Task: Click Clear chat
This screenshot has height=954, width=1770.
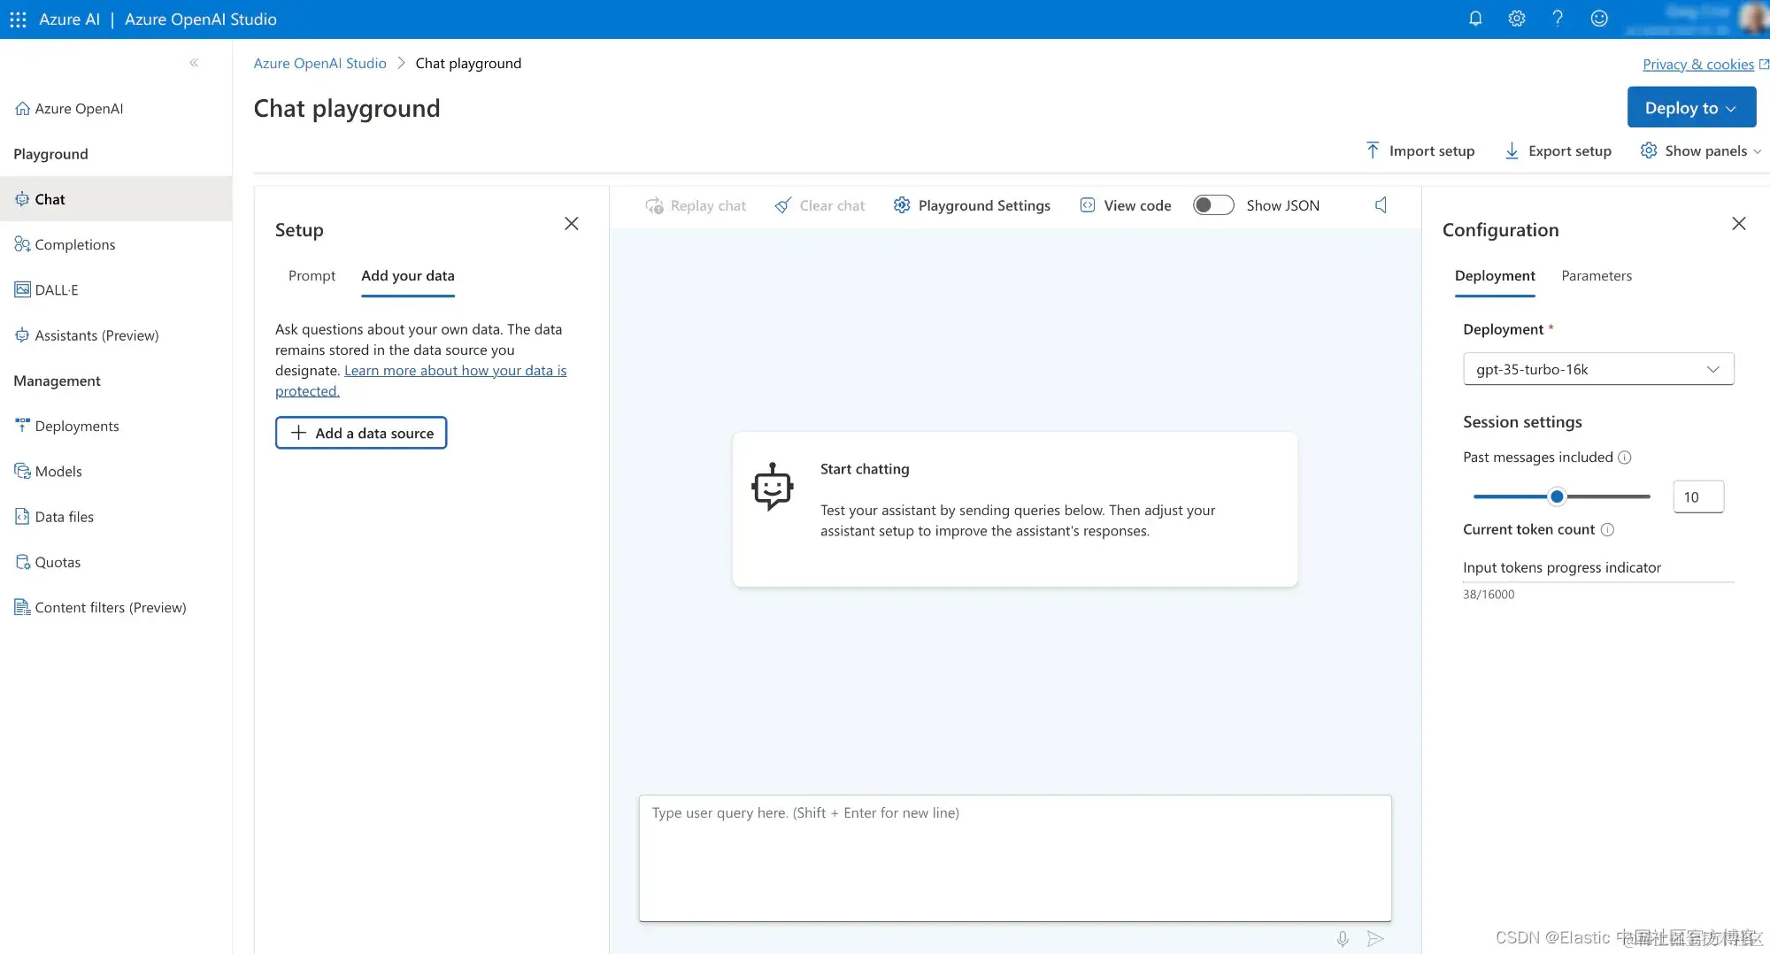Action: coord(820,205)
